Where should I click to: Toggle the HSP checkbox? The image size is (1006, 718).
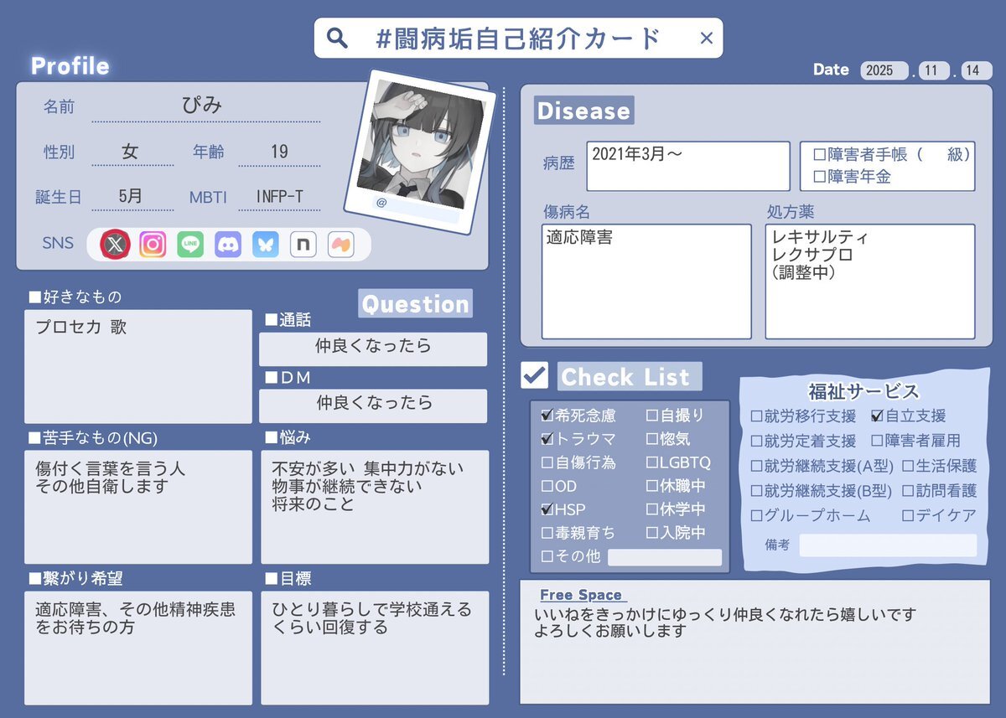547,509
